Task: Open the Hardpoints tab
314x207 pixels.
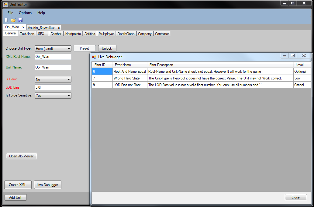Action: tap(73, 34)
